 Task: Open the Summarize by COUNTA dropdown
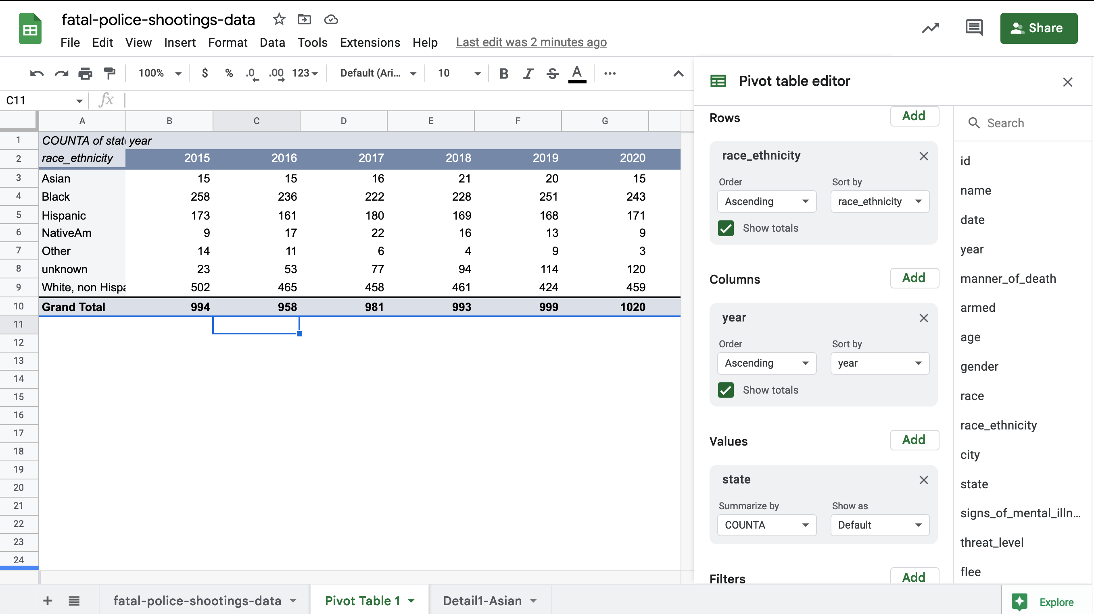pos(766,525)
